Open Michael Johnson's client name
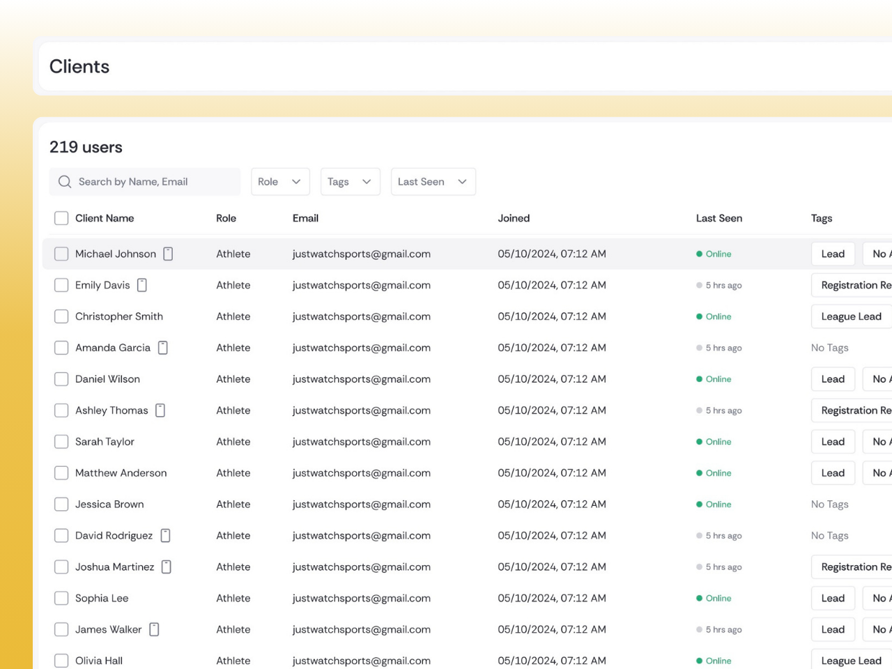The image size is (892, 669). point(116,254)
